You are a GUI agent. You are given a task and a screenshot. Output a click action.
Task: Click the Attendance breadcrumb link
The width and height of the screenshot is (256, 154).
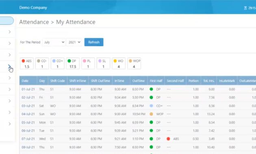tap(34, 22)
